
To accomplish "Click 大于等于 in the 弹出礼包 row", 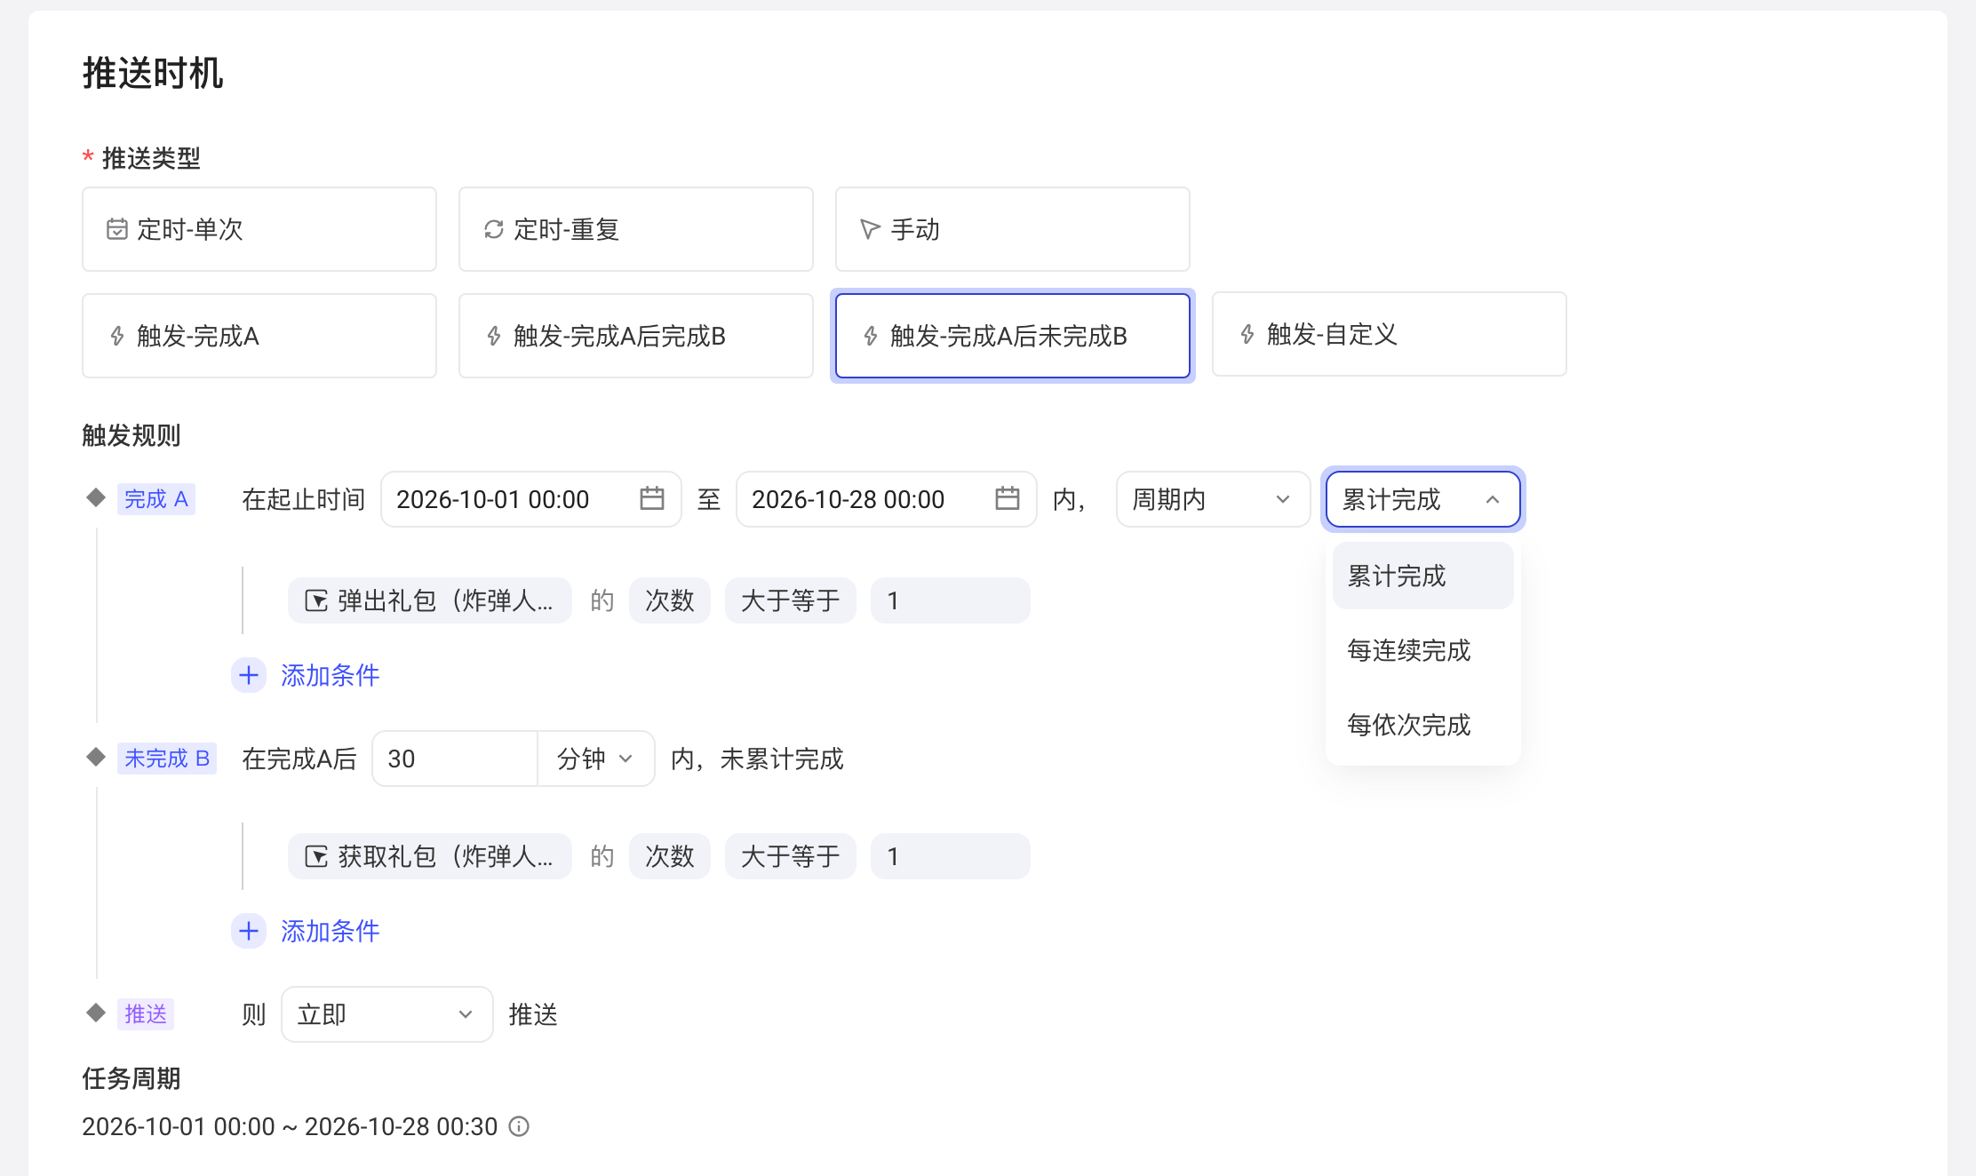I will (791, 600).
